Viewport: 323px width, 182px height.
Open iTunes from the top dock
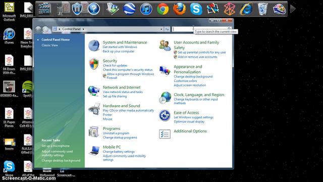146,9
